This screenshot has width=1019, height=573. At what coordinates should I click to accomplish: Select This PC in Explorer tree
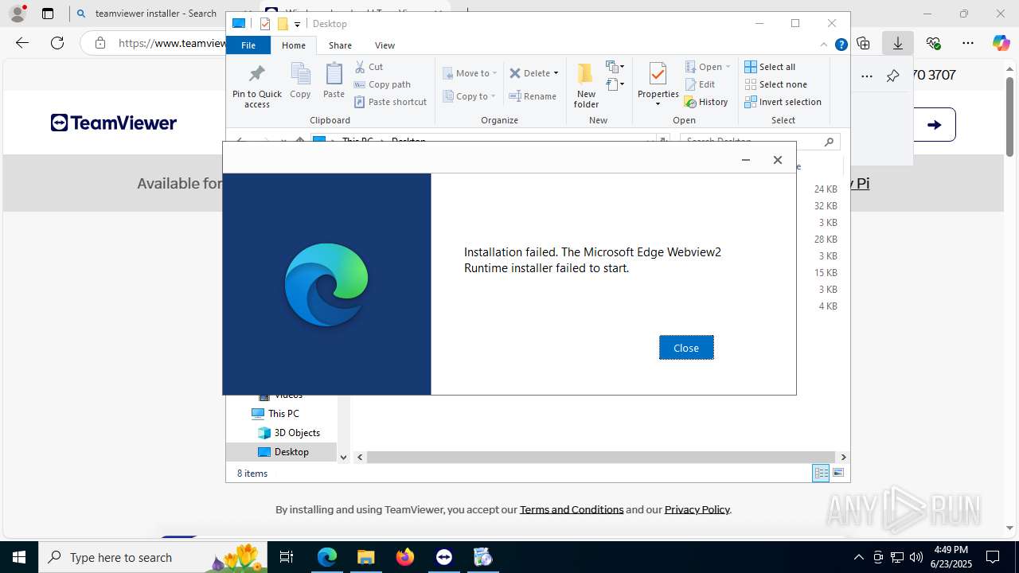tap(283, 414)
